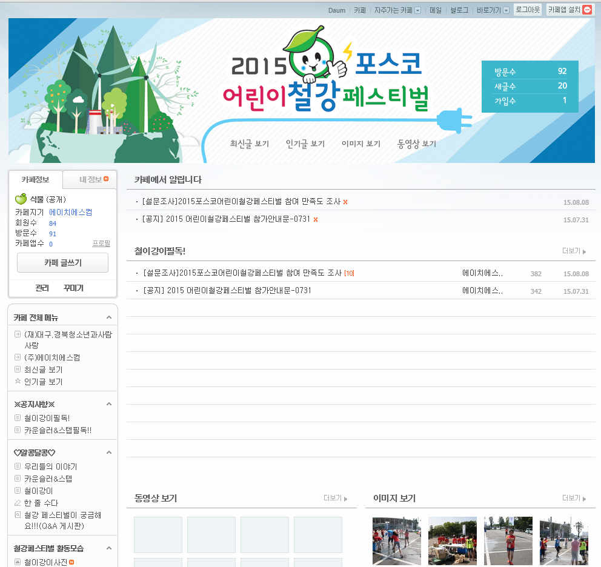601x567 pixels.
Task: Click the green apple cafe grade icon
Action: [21, 199]
